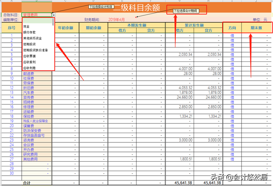
Task: Select sequence number 30 cell
Action: [12, 173]
